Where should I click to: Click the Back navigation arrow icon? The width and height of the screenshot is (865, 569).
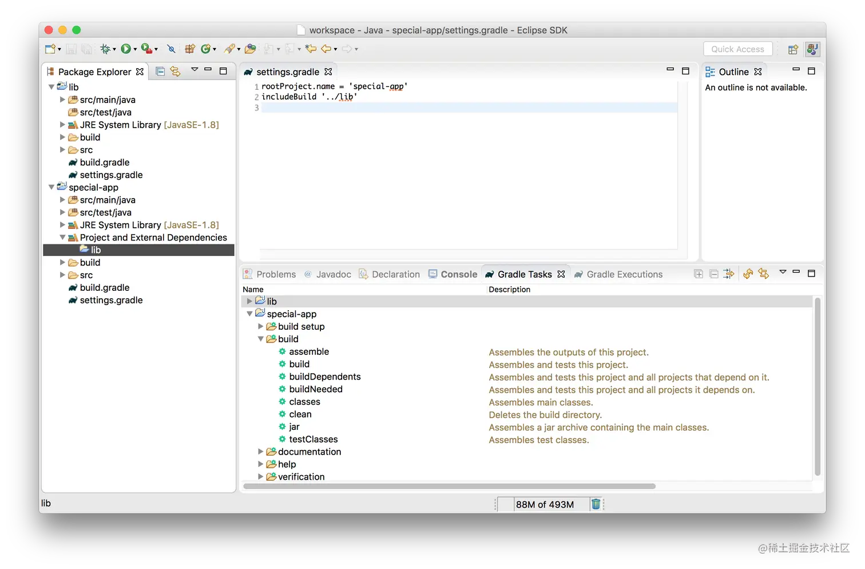tap(326, 49)
